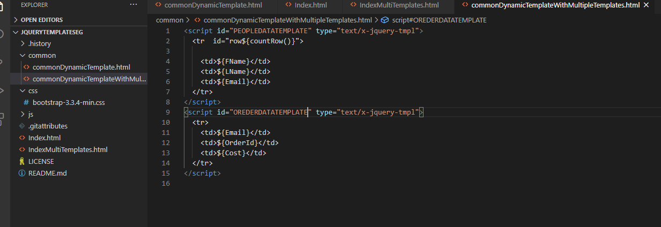
Task: Select Index.html in the file explorer
Action: coord(44,138)
